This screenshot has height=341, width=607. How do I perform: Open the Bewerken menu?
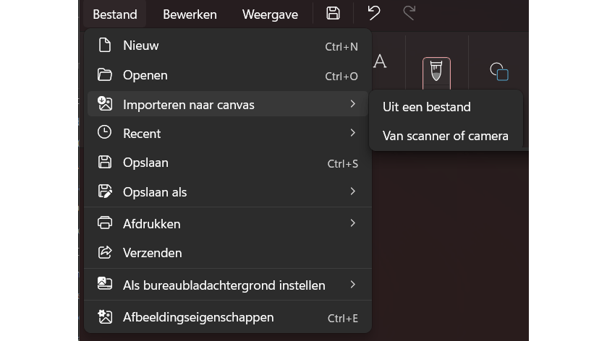click(190, 14)
